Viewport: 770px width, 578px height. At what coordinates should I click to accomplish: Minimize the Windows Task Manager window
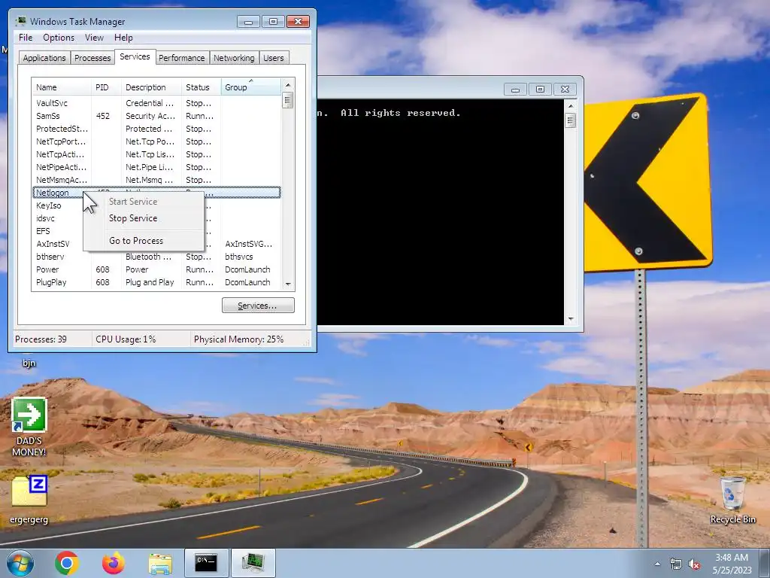click(x=248, y=22)
